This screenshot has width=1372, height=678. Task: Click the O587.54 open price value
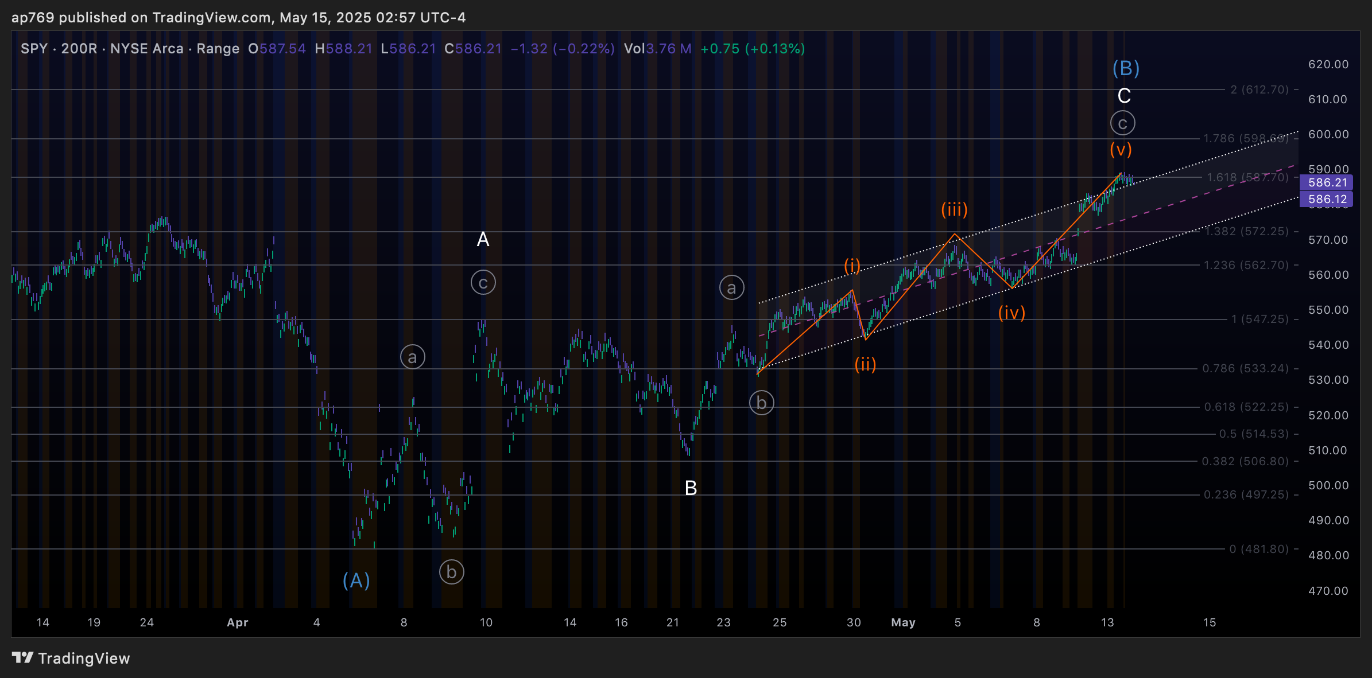[x=277, y=49]
